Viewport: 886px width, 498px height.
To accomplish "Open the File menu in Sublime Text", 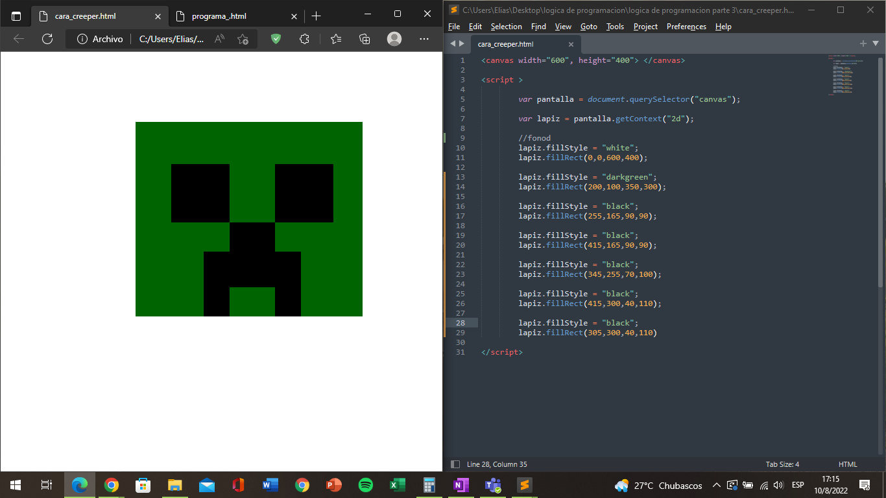I will (454, 27).
